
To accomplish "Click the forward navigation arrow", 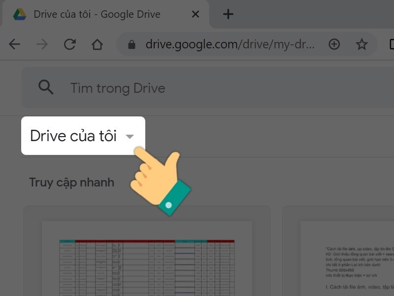I will tap(42, 44).
